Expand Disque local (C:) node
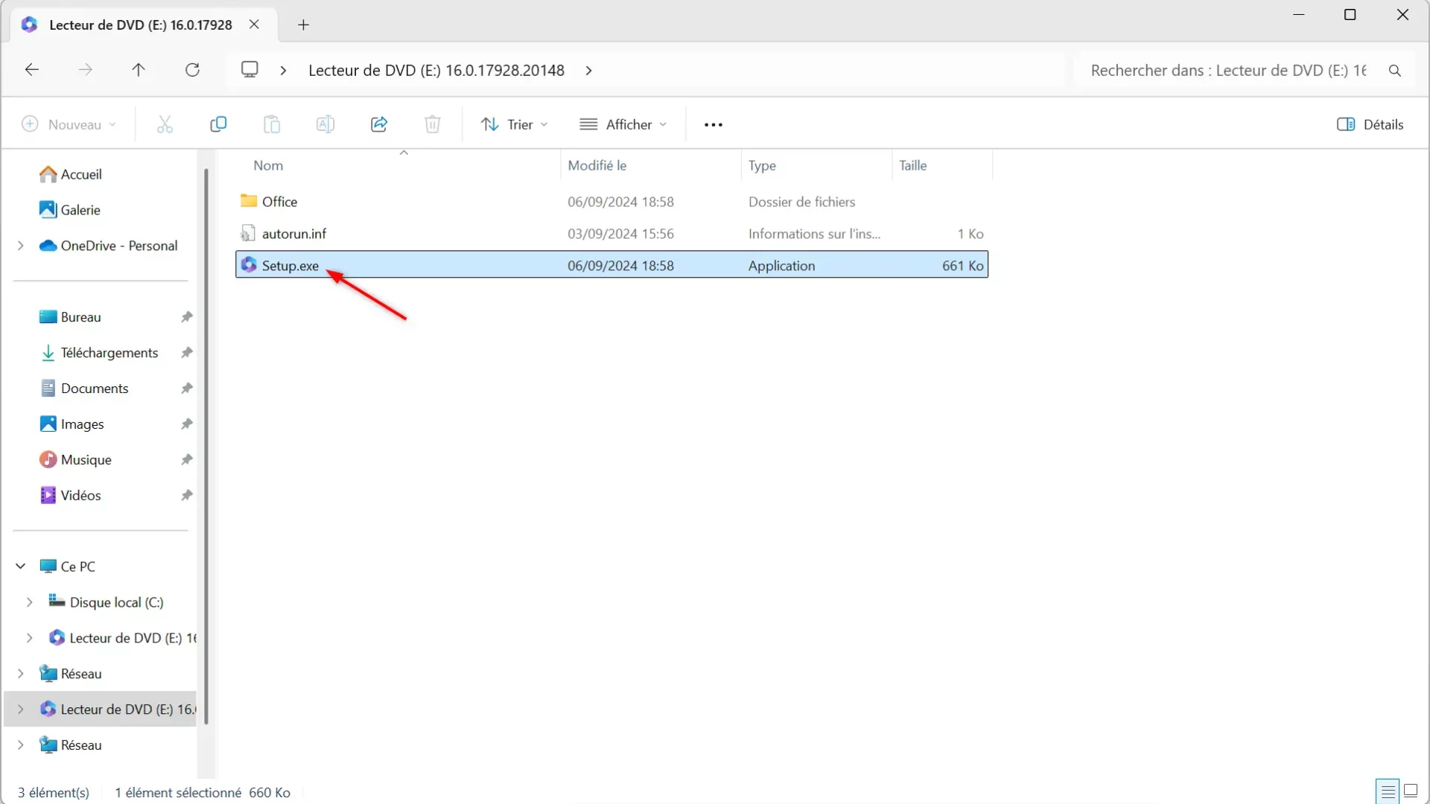Viewport: 1430px width, 804px height. coord(29,602)
